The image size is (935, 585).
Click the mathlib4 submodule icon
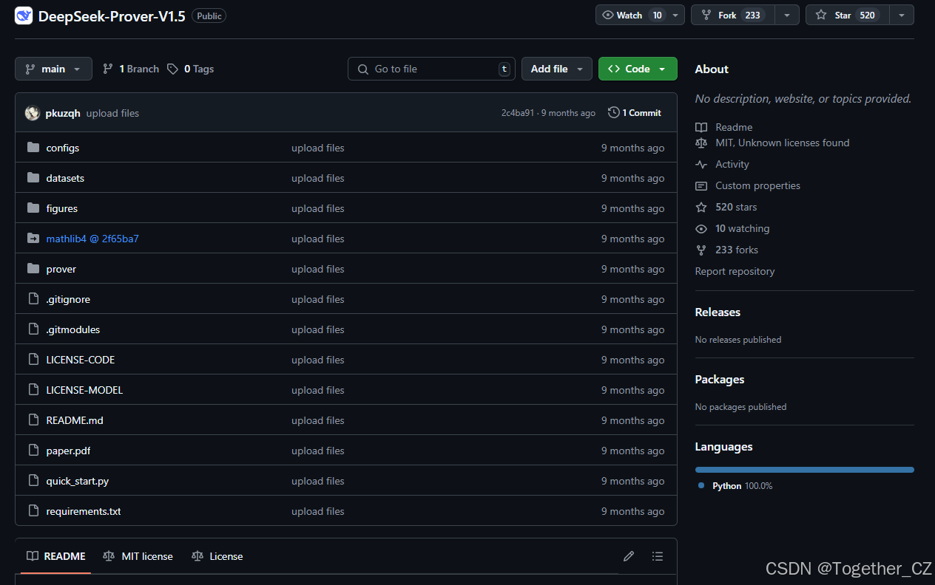pos(33,239)
